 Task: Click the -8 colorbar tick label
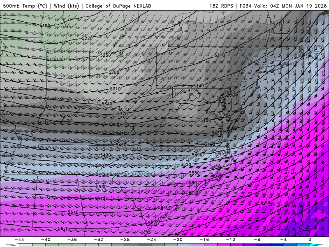click(257, 240)
